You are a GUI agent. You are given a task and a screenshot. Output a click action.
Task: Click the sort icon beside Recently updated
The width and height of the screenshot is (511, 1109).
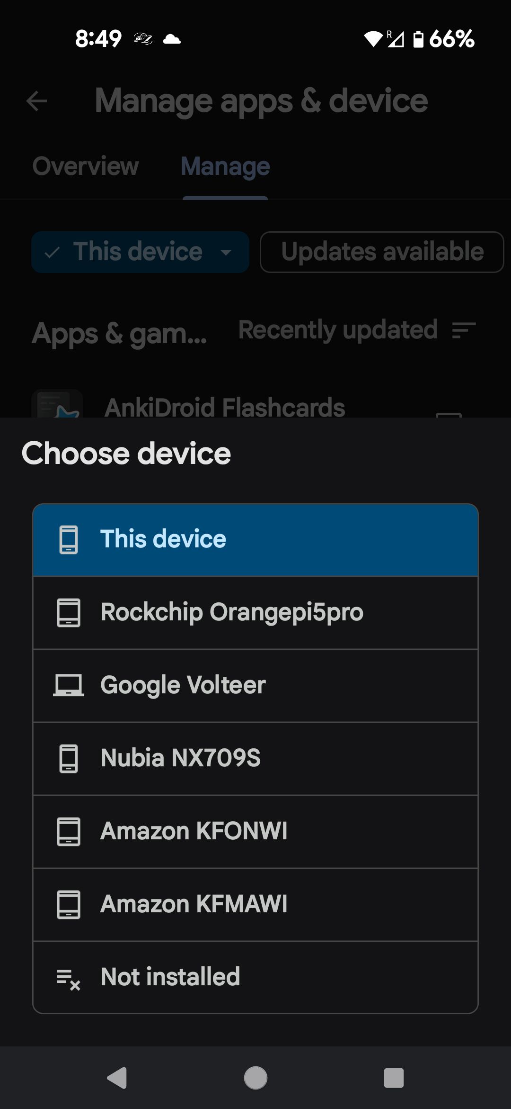(x=463, y=330)
